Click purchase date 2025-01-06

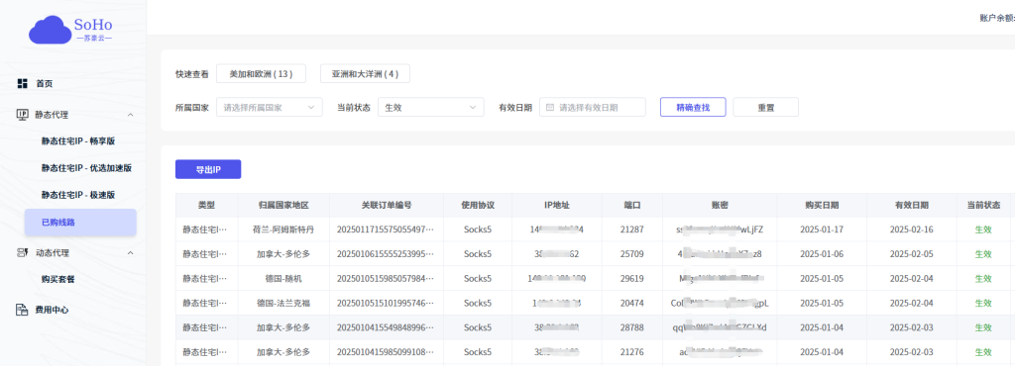tap(822, 253)
